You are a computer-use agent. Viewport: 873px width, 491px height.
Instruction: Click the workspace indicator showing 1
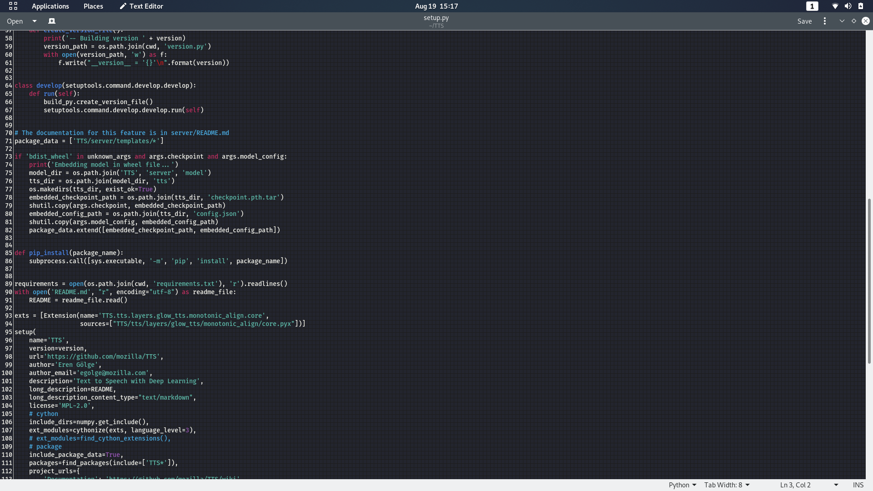(812, 6)
